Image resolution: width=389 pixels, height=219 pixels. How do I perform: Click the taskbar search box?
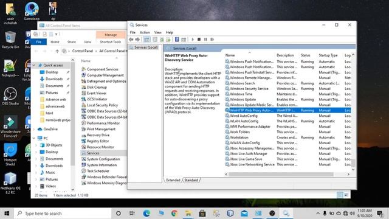click(63, 214)
